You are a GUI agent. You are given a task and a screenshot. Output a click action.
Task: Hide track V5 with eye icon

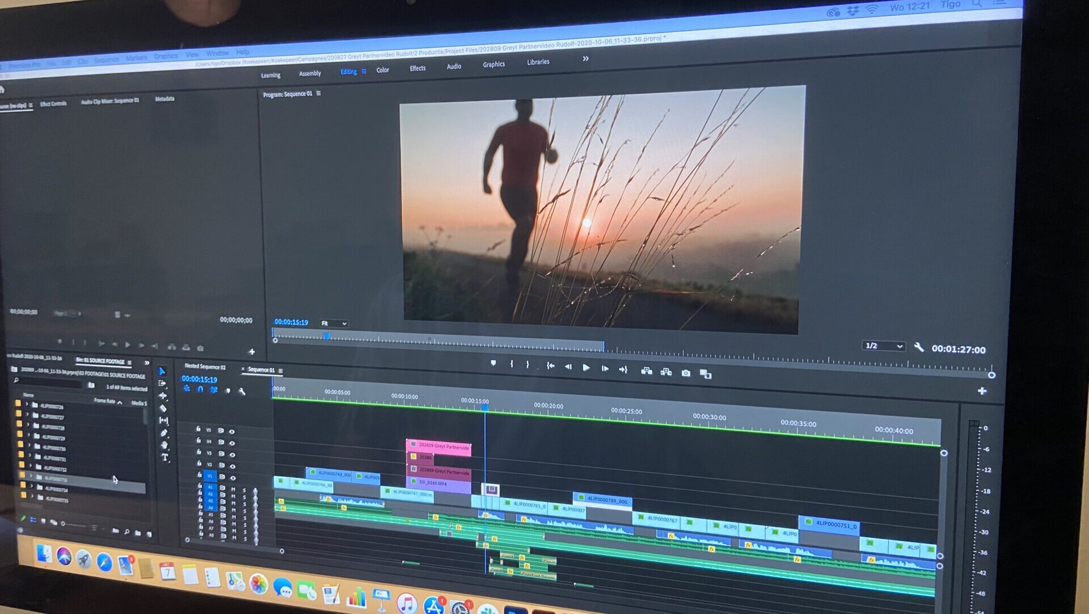click(x=231, y=431)
